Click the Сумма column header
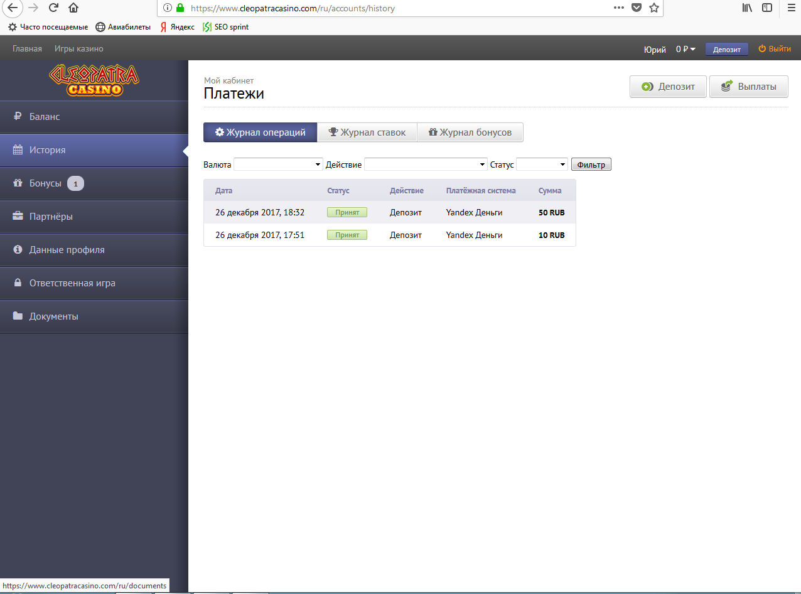 tap(550, 190)
